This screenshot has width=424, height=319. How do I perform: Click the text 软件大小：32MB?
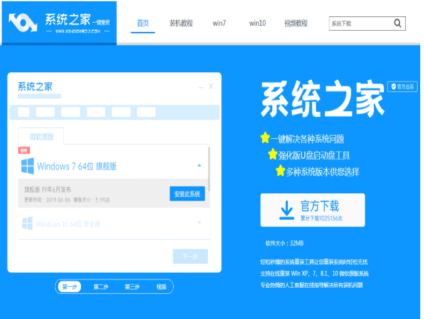click(285, 243)
